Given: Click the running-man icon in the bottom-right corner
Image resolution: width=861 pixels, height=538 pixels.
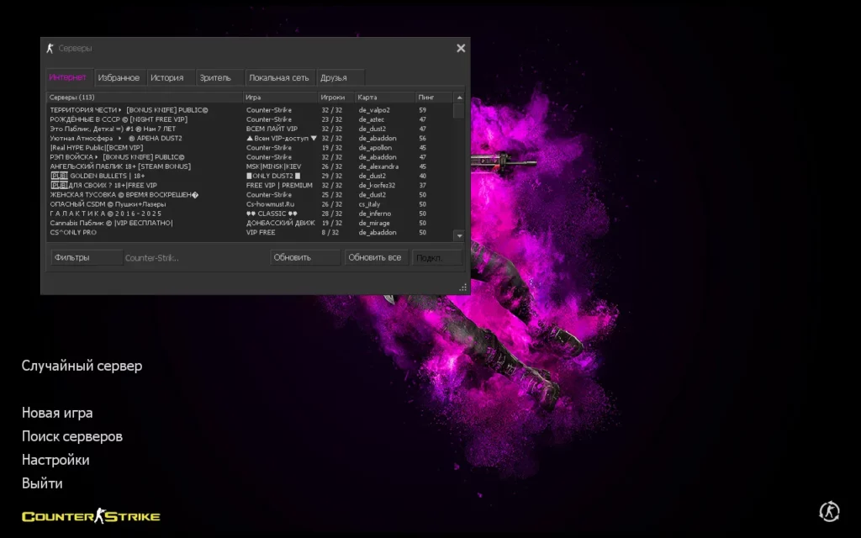Looking at the screenshot, I should (829, 510).
